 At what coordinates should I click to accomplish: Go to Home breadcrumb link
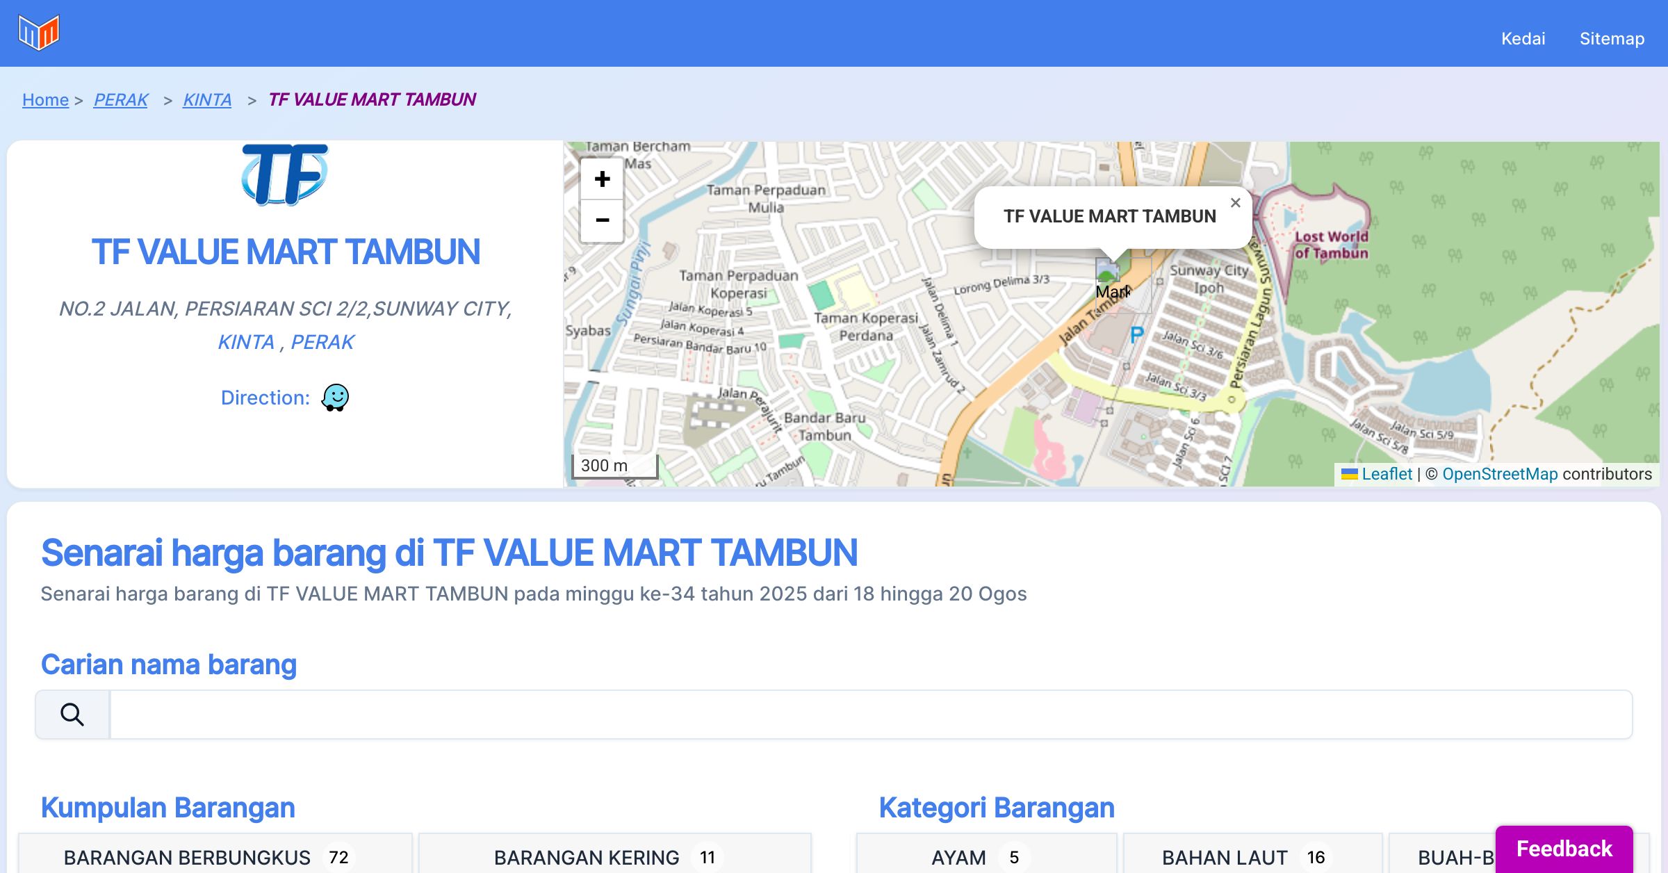pos(45,100)
